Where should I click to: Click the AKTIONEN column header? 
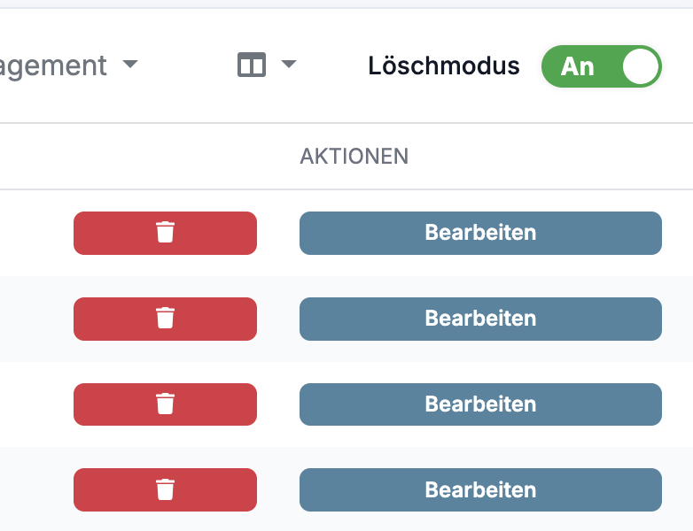(354, 157)
